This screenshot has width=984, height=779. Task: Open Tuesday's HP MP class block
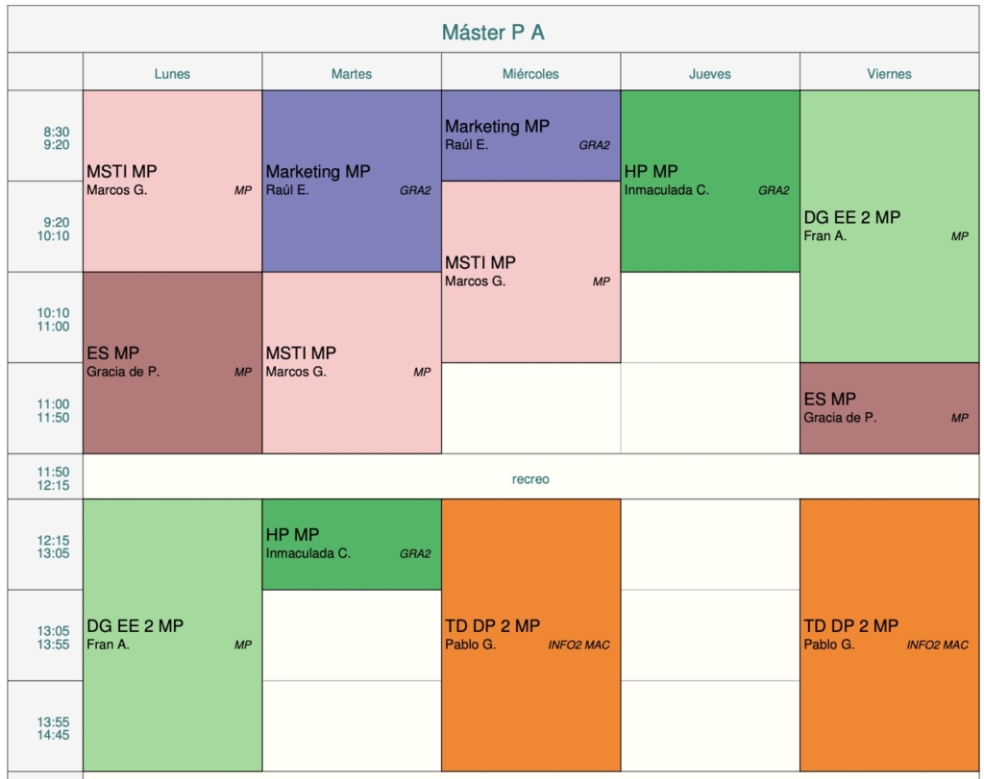(x=351, y=544)
